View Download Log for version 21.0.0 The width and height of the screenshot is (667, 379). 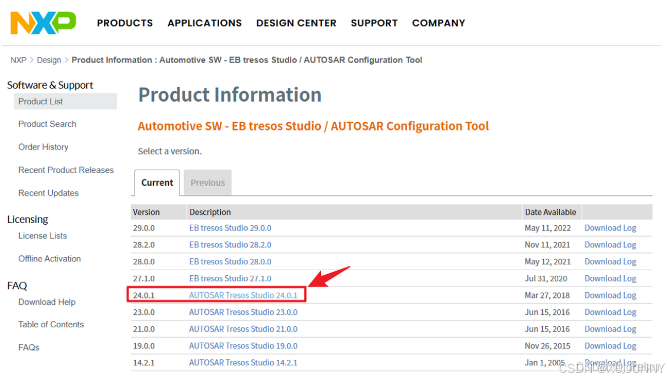[x=610, y=329]
